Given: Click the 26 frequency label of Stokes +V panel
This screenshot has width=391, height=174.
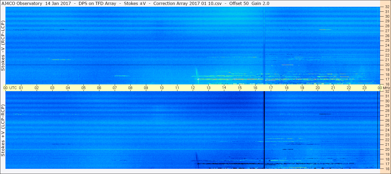Looking at the screenshot, I should (x=387, y=120).
